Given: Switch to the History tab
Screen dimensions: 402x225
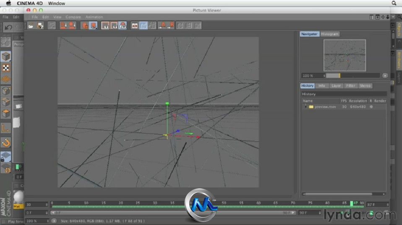Looking at the screenshot, I should (307, 86).
